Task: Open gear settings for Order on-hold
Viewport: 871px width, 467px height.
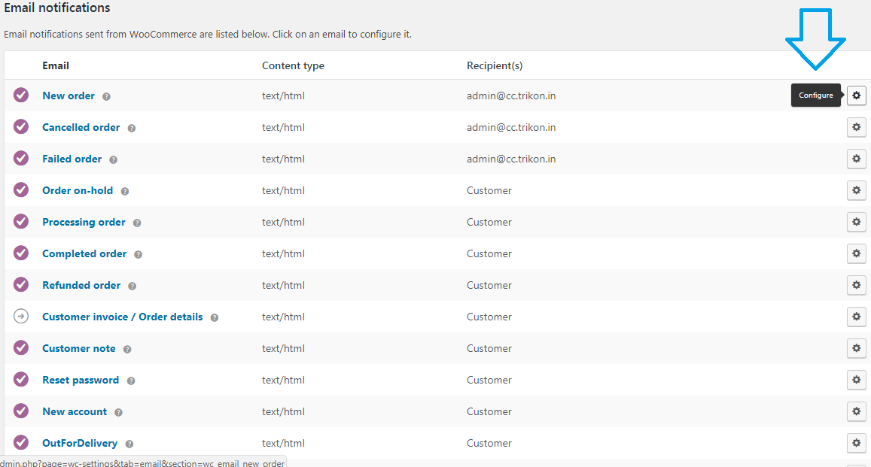Action: pos(856,190)
